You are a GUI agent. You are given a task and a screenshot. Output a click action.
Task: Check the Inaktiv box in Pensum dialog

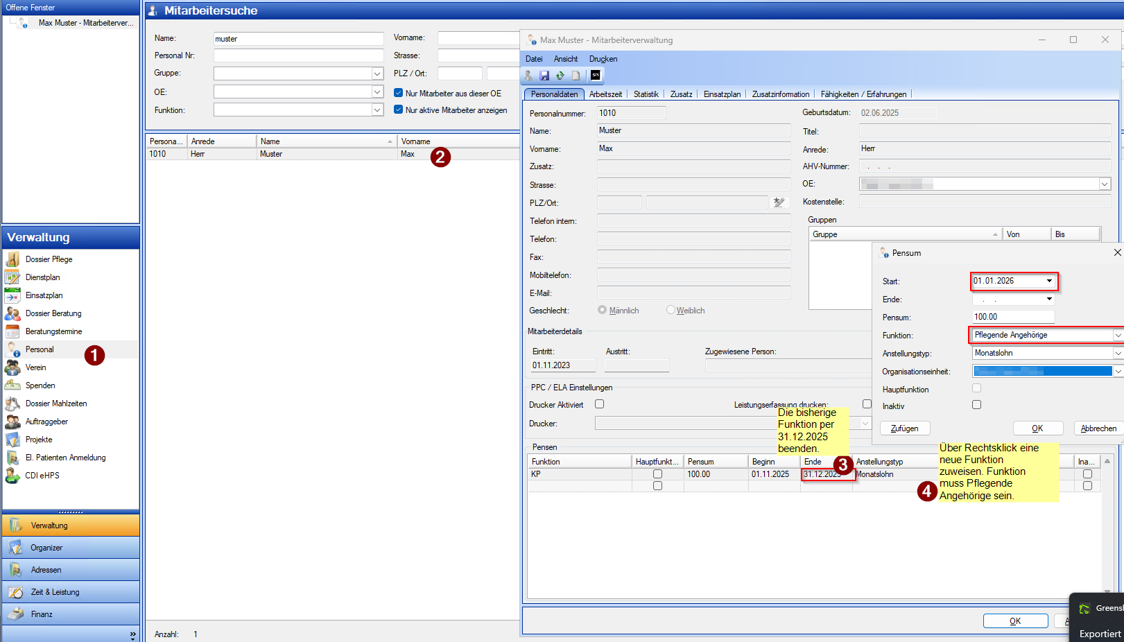point(977,405)
